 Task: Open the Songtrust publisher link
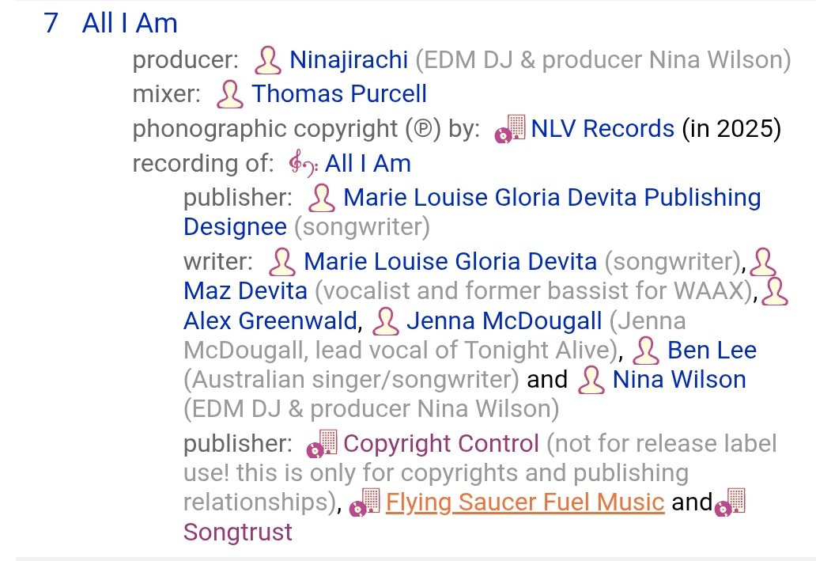(238, 532)
